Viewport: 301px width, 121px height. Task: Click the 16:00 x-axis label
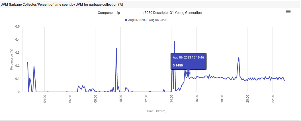[197, 100]
